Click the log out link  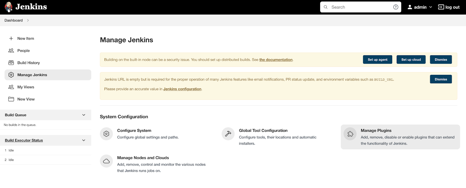pos(449,7)
